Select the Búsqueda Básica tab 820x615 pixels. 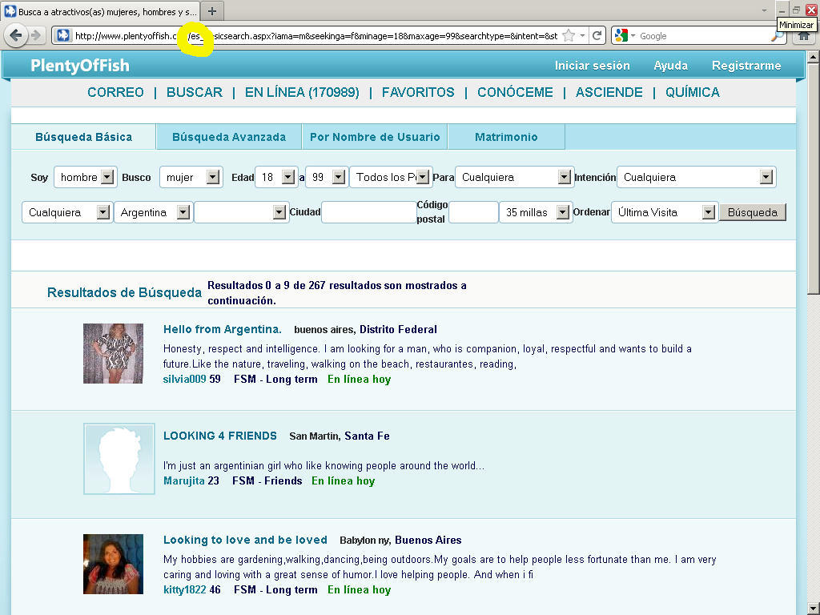pyautogui.click(x=83, y=137)
